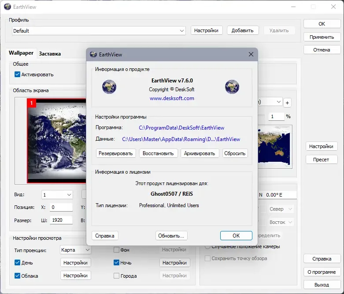Switch to the Заставка tab
This screenshot has width=344, height=294.
click(50, 54)
